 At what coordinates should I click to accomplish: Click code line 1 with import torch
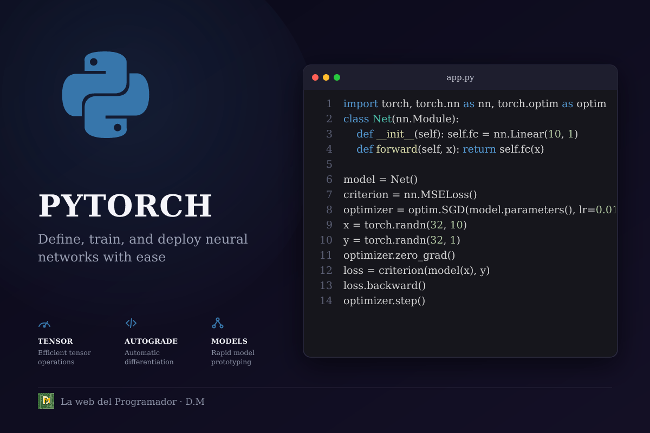[x=474, y=103]
